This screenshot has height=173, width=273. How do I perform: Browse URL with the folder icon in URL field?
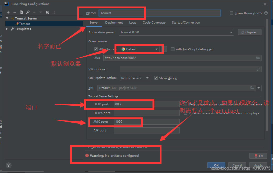[x=258, y=58]
